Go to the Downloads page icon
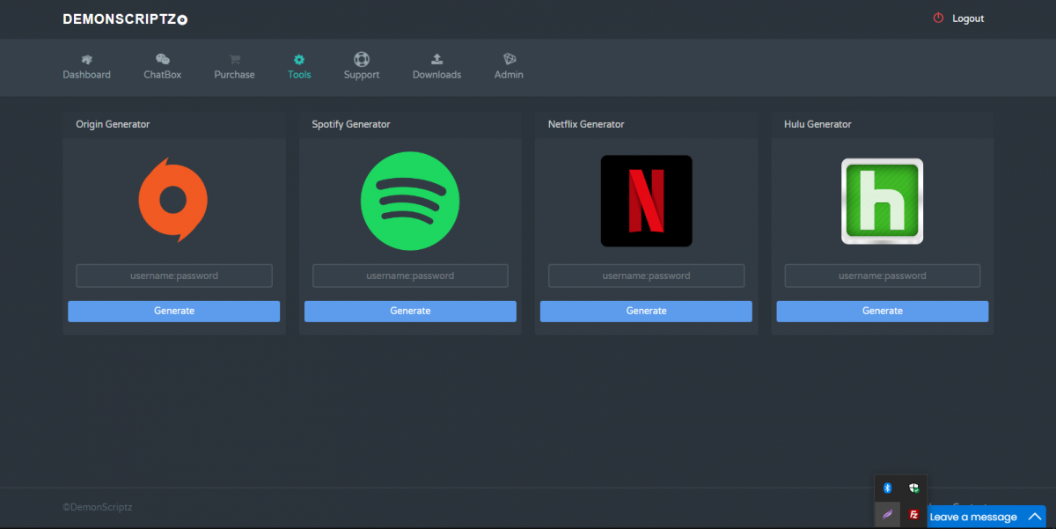Image resolution: width=1056 pixels, height=529 pixels. (x=436, y=60)
